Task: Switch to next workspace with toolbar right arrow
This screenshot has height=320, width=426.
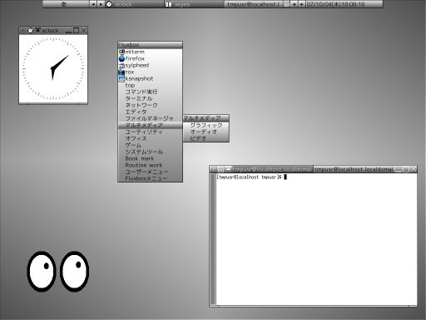Action: (101, 4)
